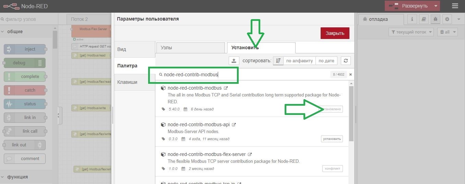Open the main hamburger menu
This screenshot has height=184, width=465.
coord(455,6)
